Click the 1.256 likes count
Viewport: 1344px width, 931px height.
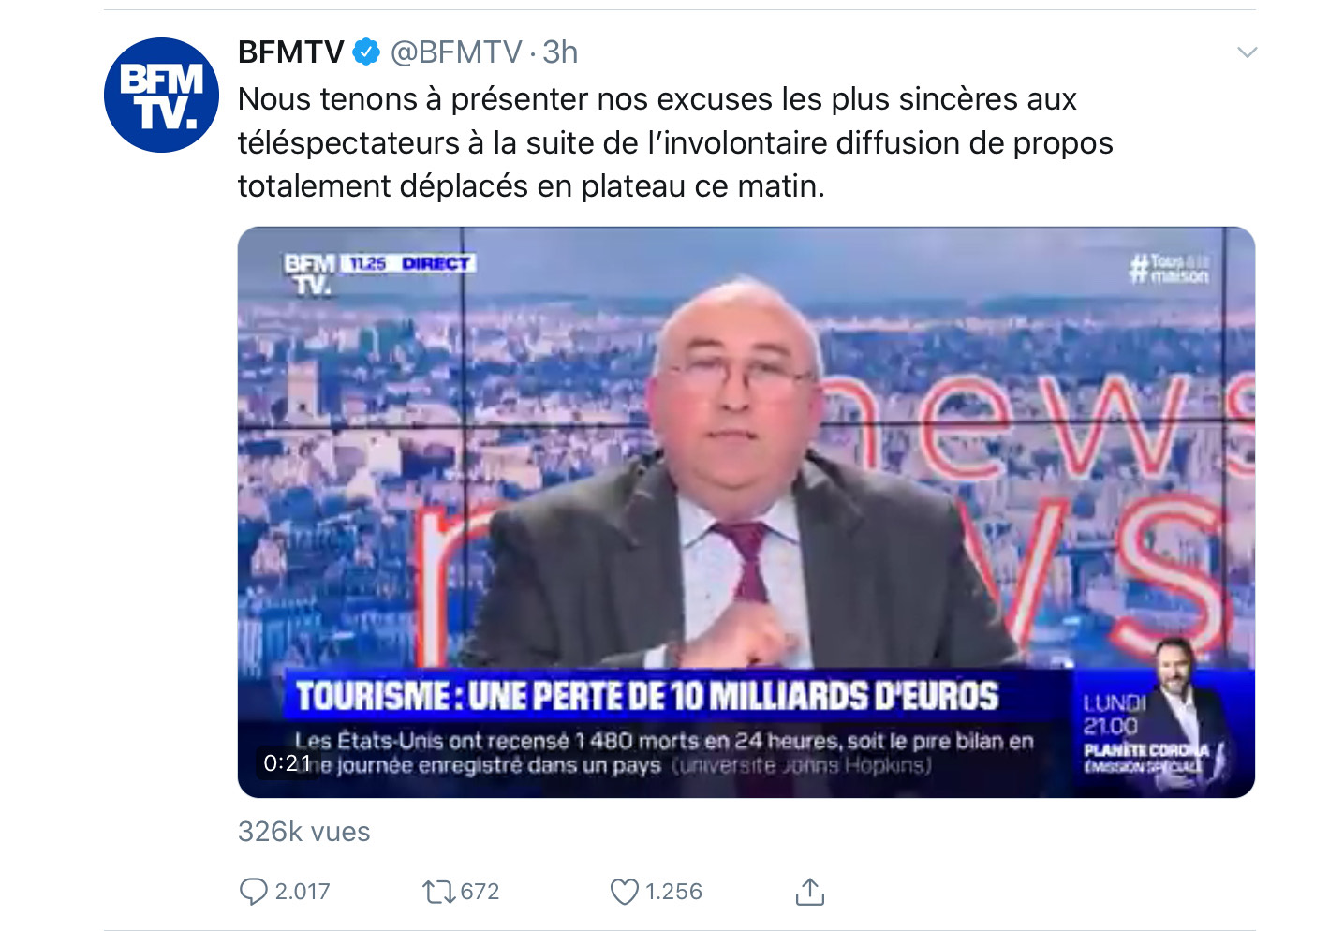coord(673,892)
